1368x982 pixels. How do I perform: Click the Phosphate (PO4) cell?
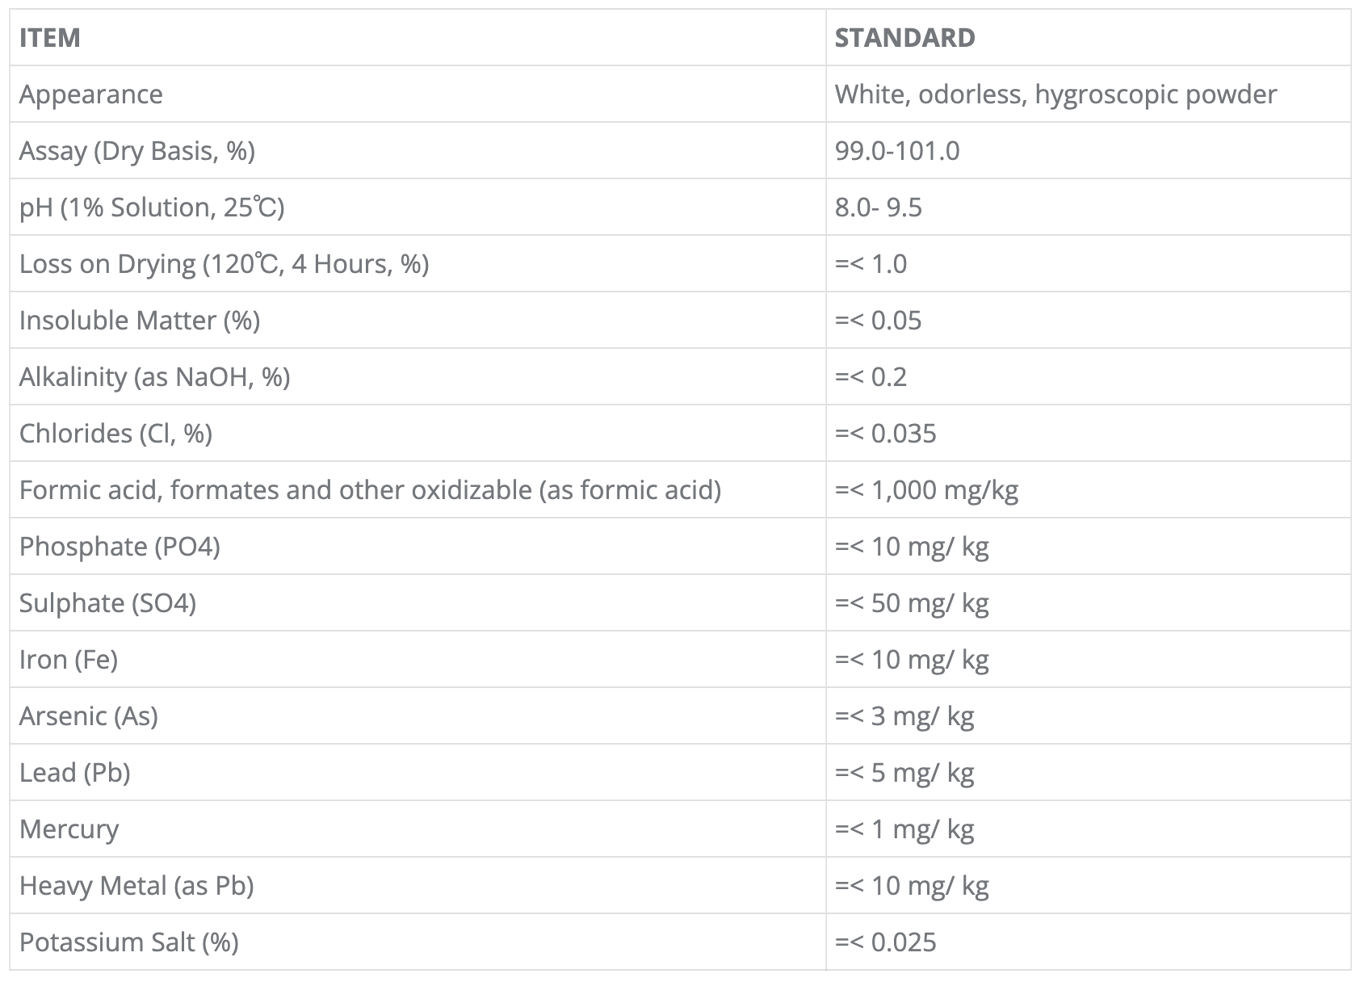(120, 547)
